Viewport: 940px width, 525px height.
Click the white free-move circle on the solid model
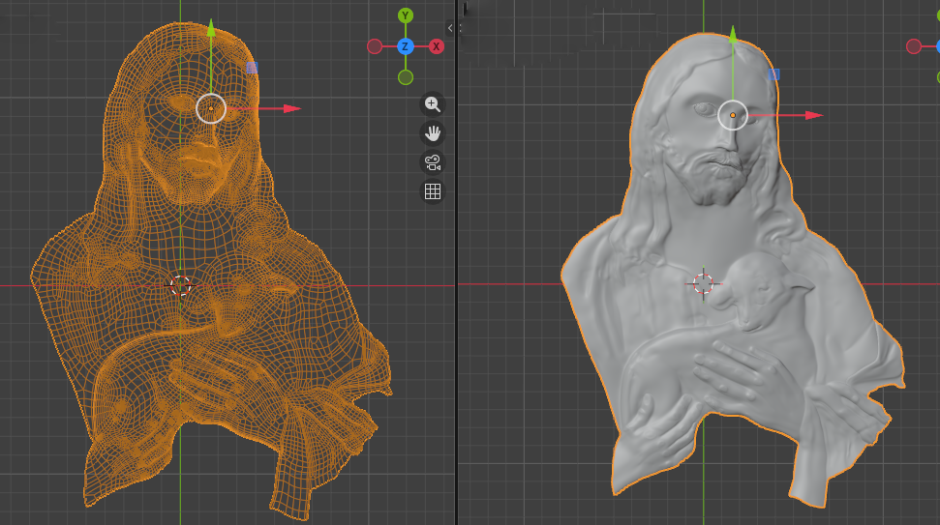733,115
